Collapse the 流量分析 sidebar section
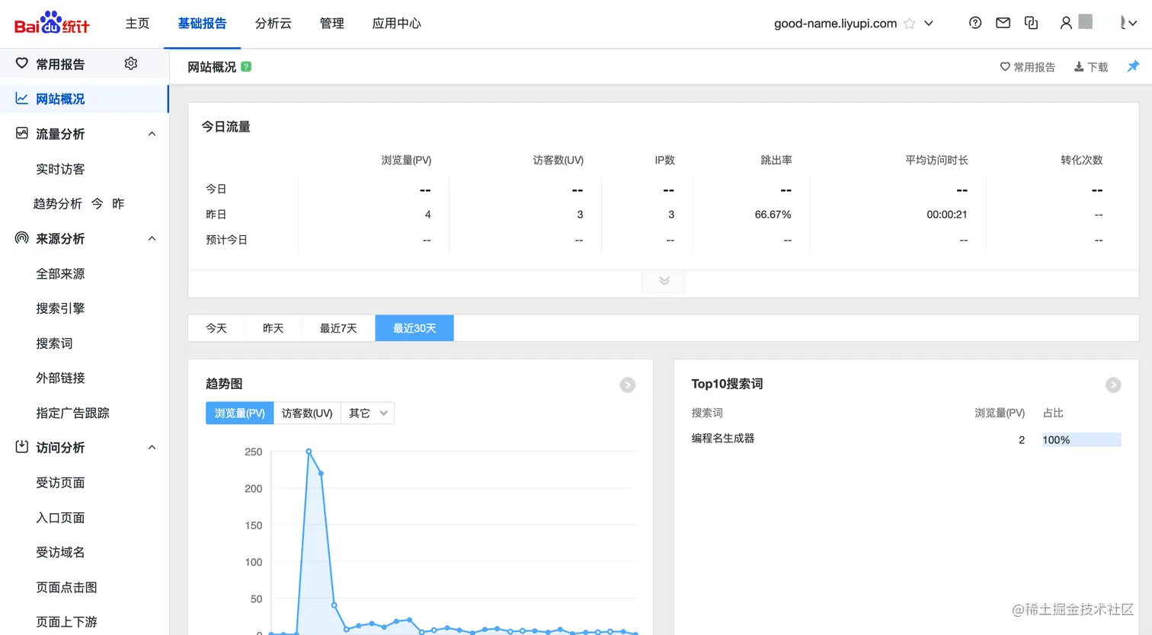The width and height of the screenshot is (1152, 635). (152, 133)
